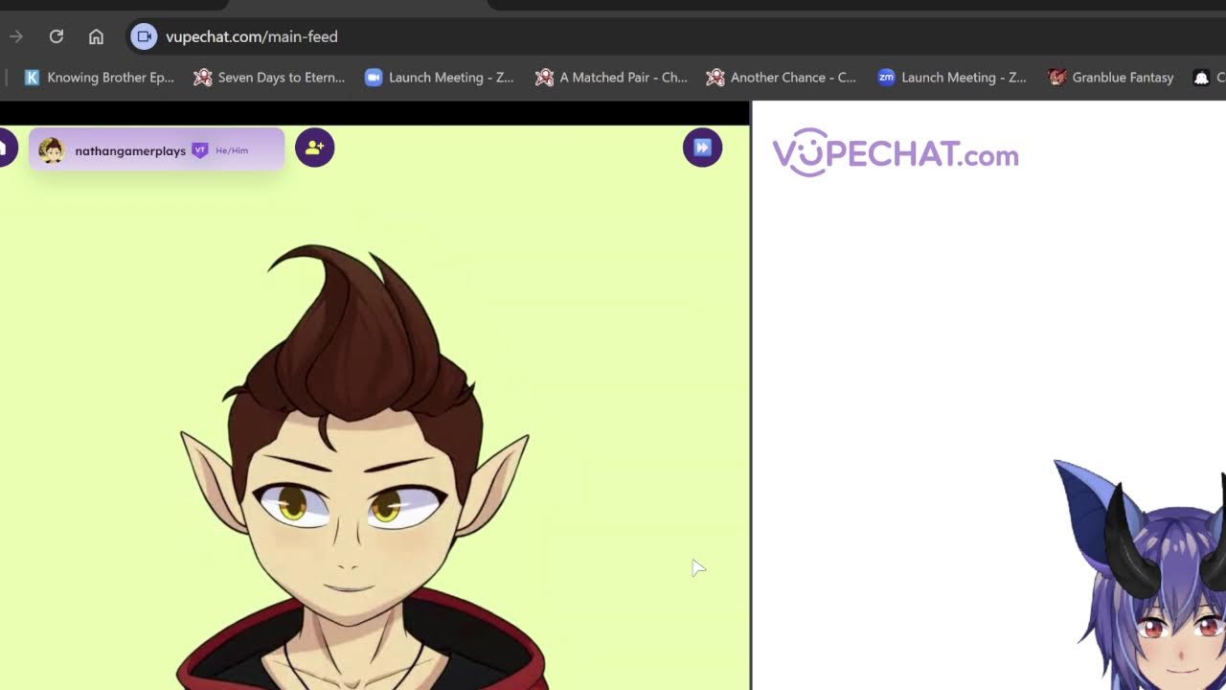The height and width of the screenshot is (690, 1226).
Task: Open the first Launch Meeting Zoom bookmark
Action: 440,78
